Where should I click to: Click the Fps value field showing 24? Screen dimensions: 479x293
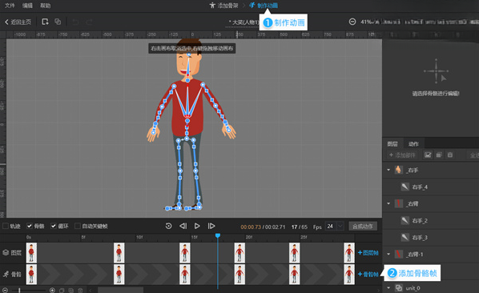330,227
